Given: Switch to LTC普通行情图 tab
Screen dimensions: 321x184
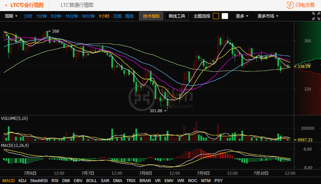Looking at the screenshot, I should (77, 5).
